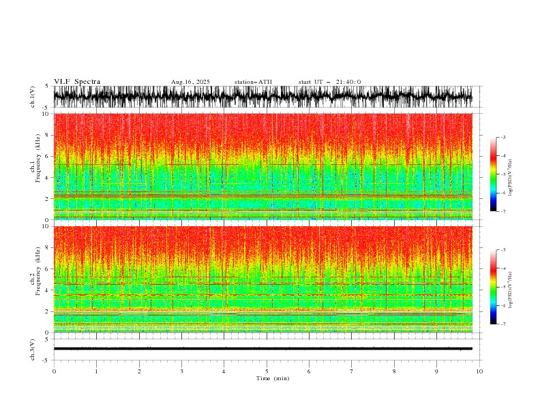
Task: Click time axis tick label "4"
Action: 224,371
